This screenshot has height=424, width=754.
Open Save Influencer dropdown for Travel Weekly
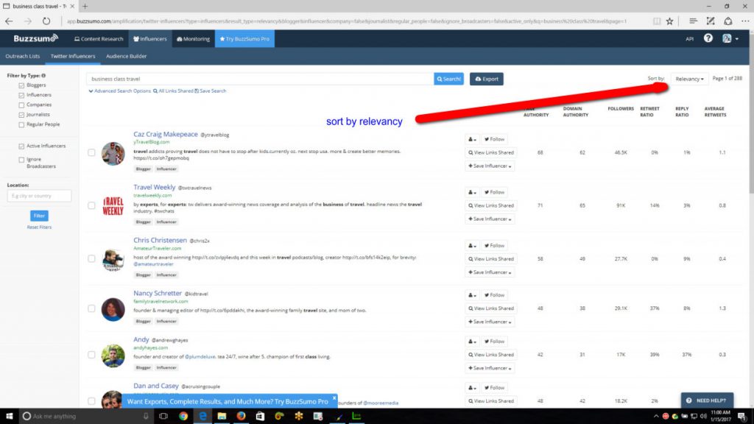click(x=490, y=219)
